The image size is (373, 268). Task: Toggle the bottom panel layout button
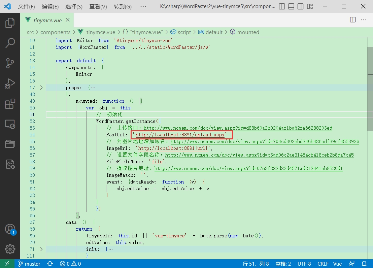point(292,7)
